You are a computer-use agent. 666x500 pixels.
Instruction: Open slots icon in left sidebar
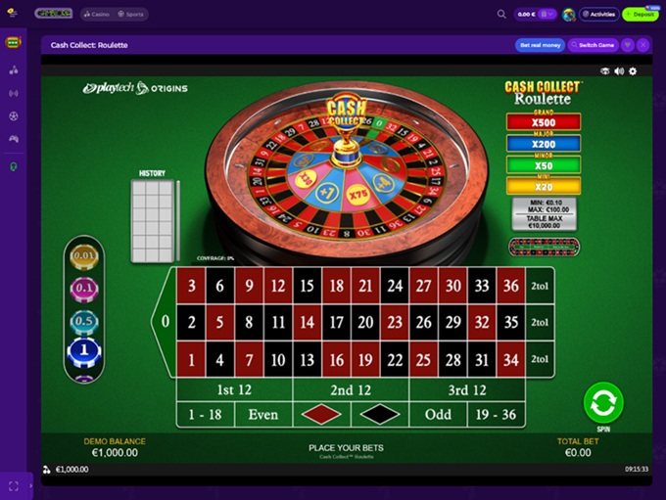pos(13,42)
